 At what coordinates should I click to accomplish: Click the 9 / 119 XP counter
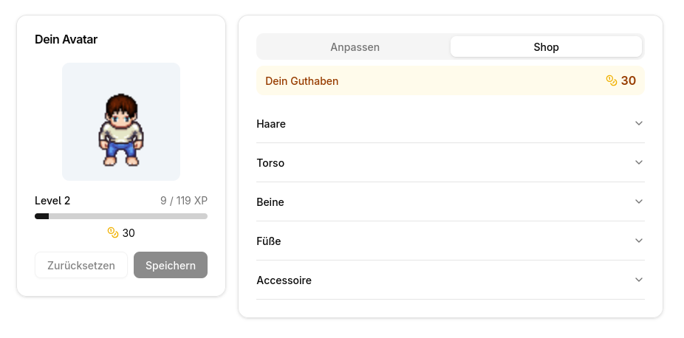[x=183, y=201]
